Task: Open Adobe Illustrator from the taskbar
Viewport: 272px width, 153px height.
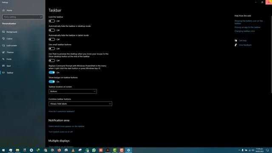Action: coord(108,150)
